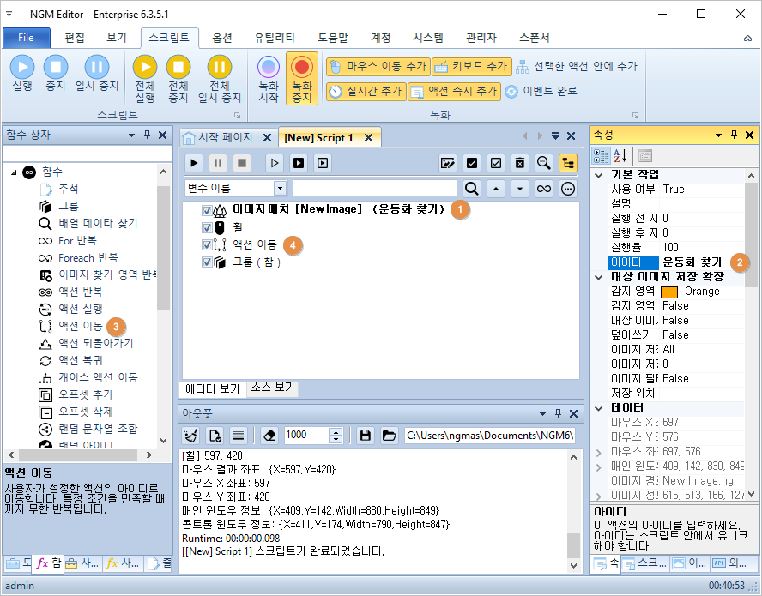Click the check-all black checkbox toolbar icon

471,163
